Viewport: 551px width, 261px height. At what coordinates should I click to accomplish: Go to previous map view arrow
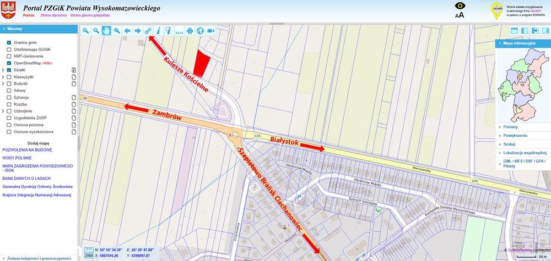tap(127, 31)
